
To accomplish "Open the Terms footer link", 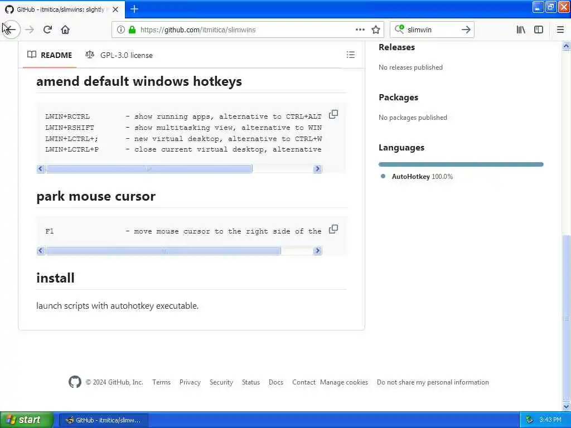I will [x=161, y=382].
